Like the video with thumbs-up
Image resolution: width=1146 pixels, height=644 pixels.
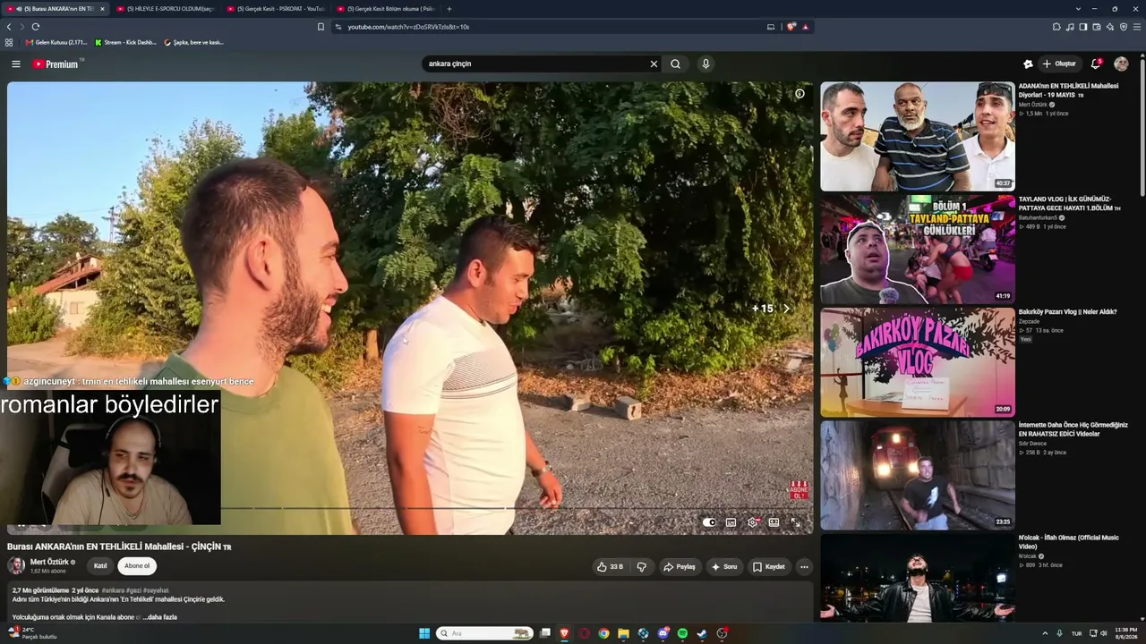tap(610, 566)
